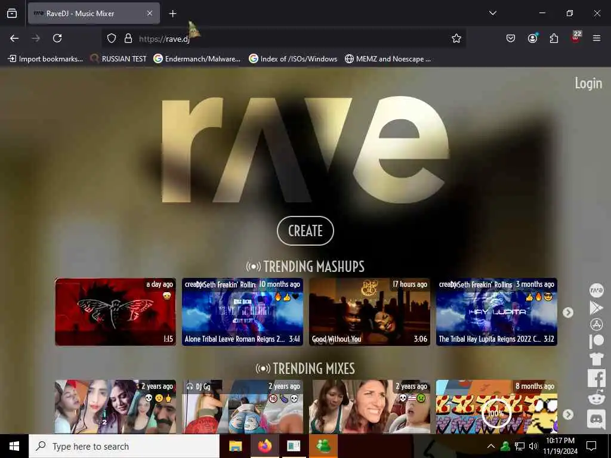Click the rave.dj address bar

point(283,38)
